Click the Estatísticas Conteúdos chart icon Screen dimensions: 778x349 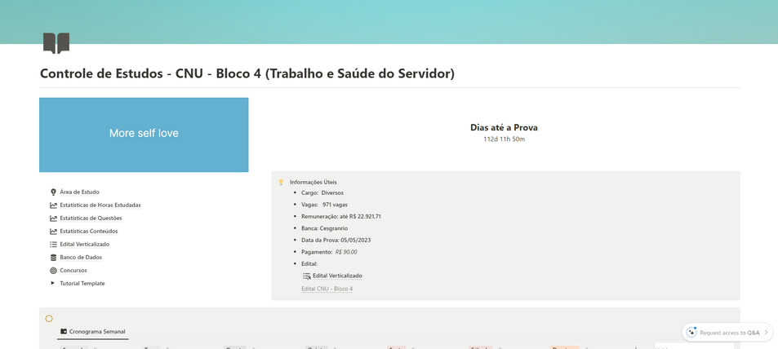click(53, 231)
